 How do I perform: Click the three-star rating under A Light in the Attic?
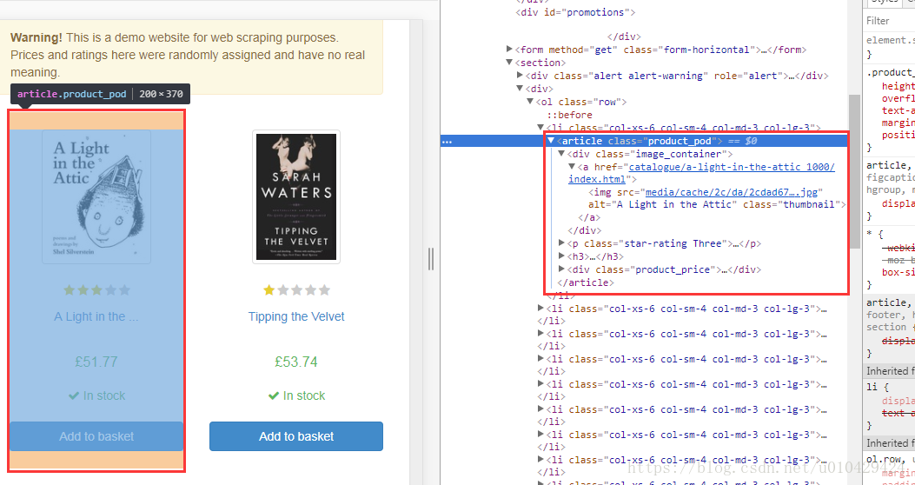pos(96,290)
